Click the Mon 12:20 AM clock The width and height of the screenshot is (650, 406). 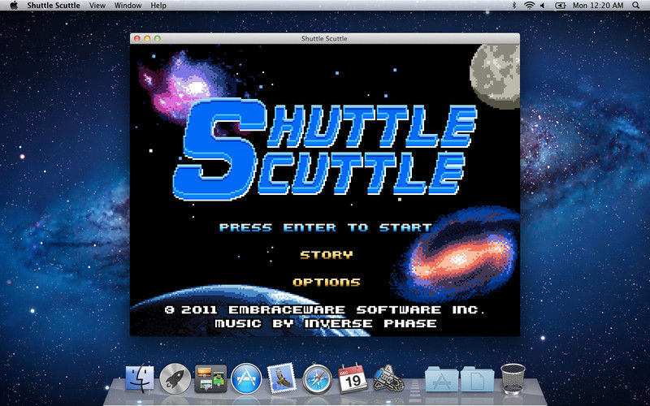tap(598, 6)
